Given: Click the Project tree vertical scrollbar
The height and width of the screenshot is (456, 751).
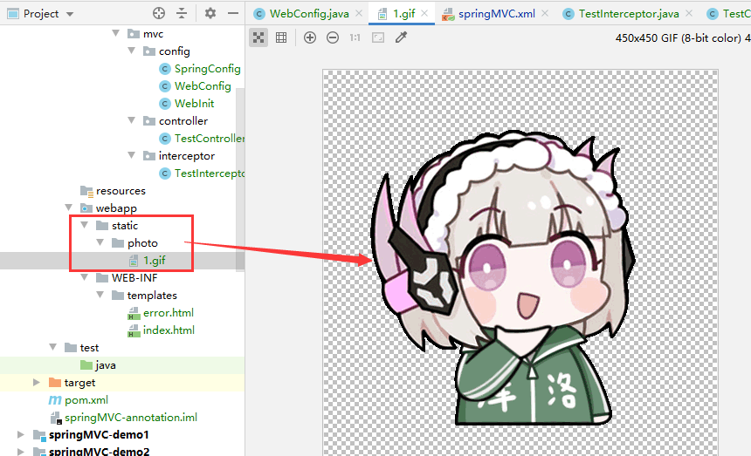Looking at the screenshot, I should [x=240, y=180].
